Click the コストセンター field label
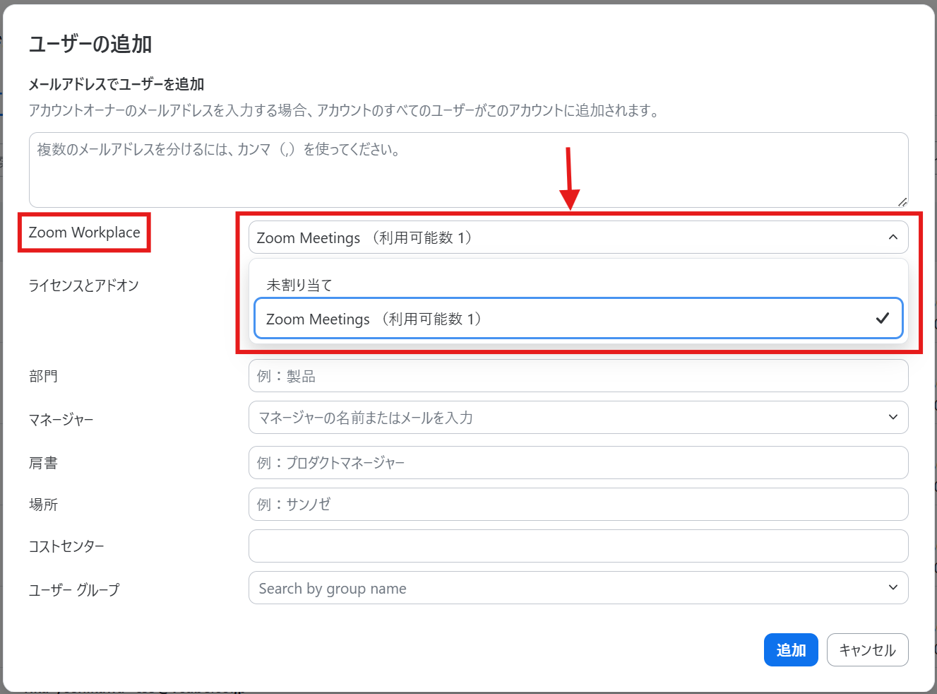 coord(66,546)
